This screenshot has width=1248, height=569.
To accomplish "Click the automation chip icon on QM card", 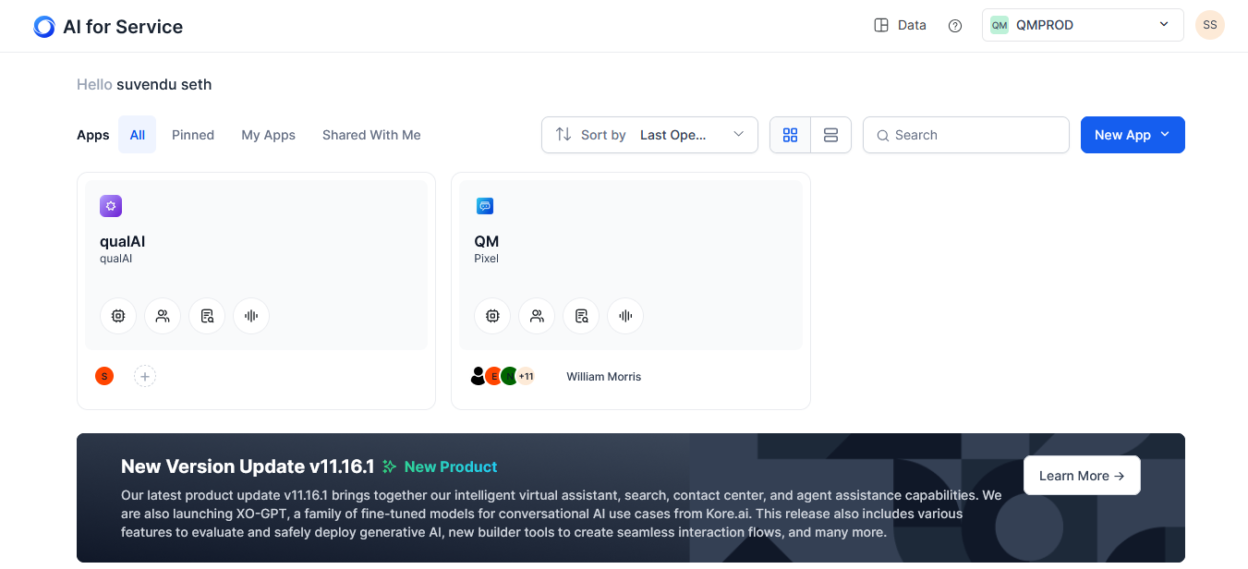I will [x=492, y=316].
